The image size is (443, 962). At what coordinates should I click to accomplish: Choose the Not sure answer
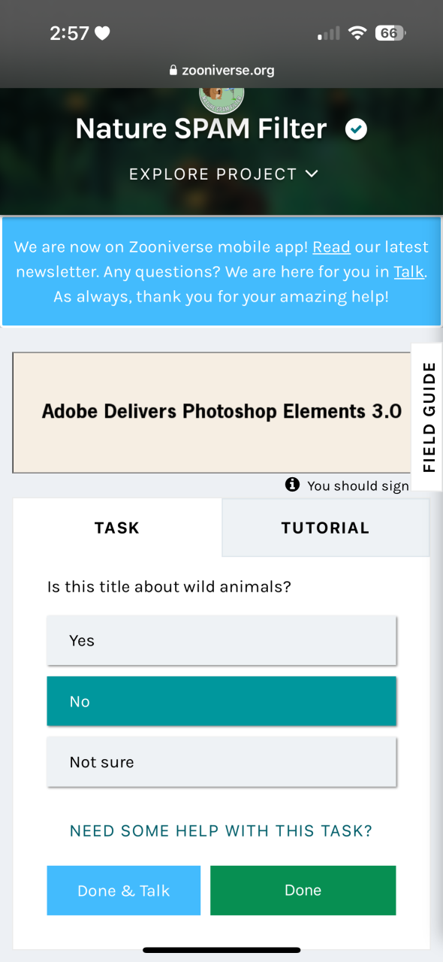[x=221, y=761]
